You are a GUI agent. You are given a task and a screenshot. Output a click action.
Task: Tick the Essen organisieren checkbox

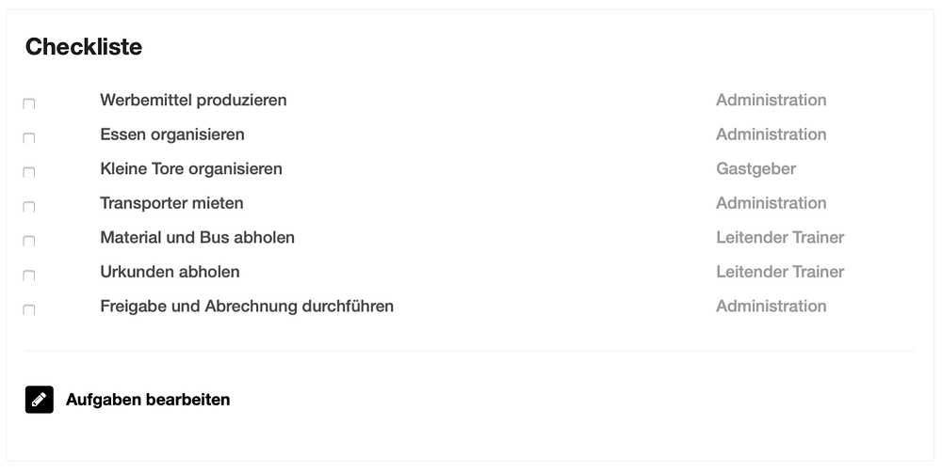coord(29,138)
